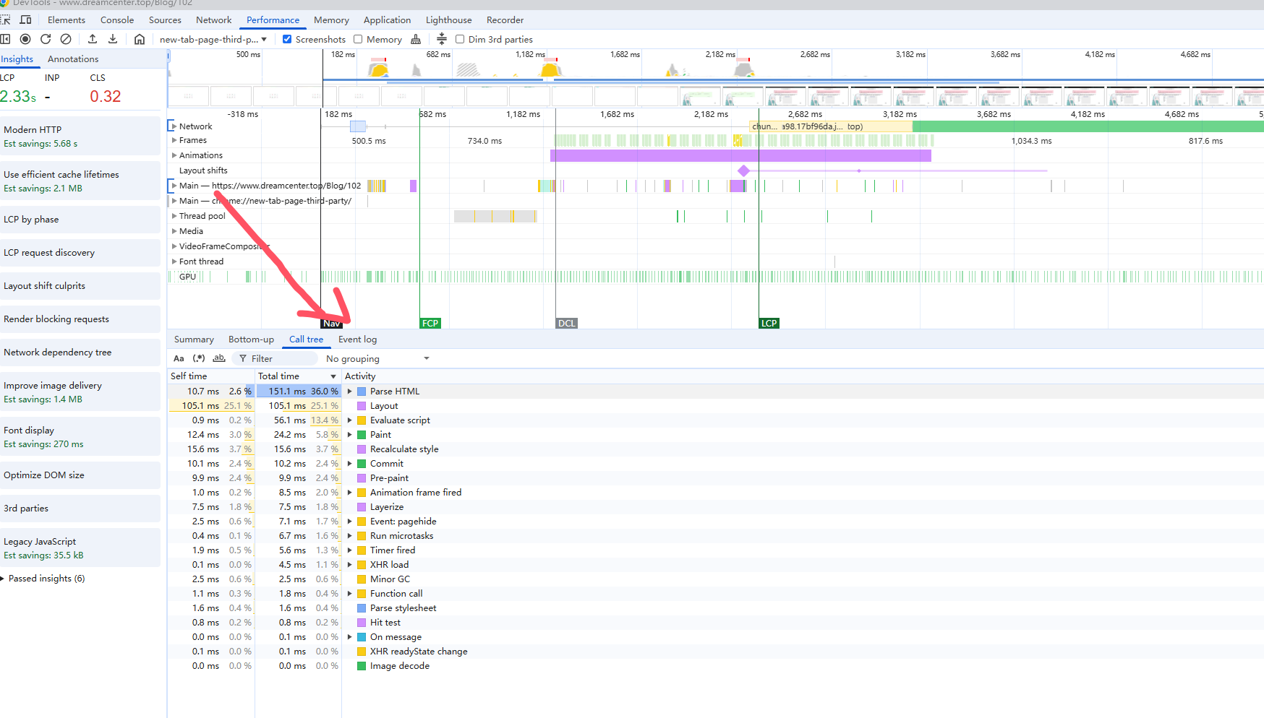Click the reload and record icon
The height and width of the screenshot is (718, 1264).
pos(46,39)
